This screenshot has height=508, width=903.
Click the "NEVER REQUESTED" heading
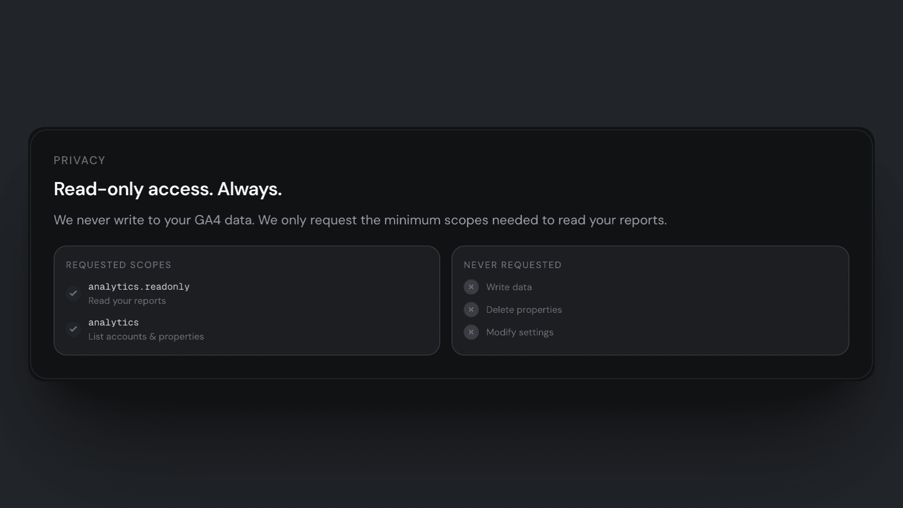513,265
